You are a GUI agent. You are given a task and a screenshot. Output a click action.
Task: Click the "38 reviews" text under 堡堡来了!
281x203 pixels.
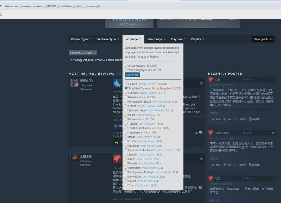[86, 89]
